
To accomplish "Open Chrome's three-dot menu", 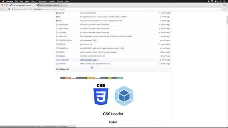I will [x=226, y=9].
